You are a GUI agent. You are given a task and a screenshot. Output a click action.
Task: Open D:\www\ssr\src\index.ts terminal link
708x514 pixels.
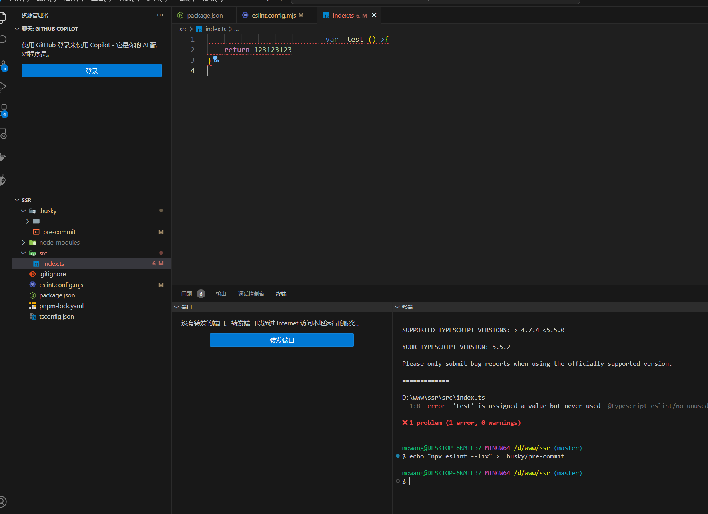443,397
